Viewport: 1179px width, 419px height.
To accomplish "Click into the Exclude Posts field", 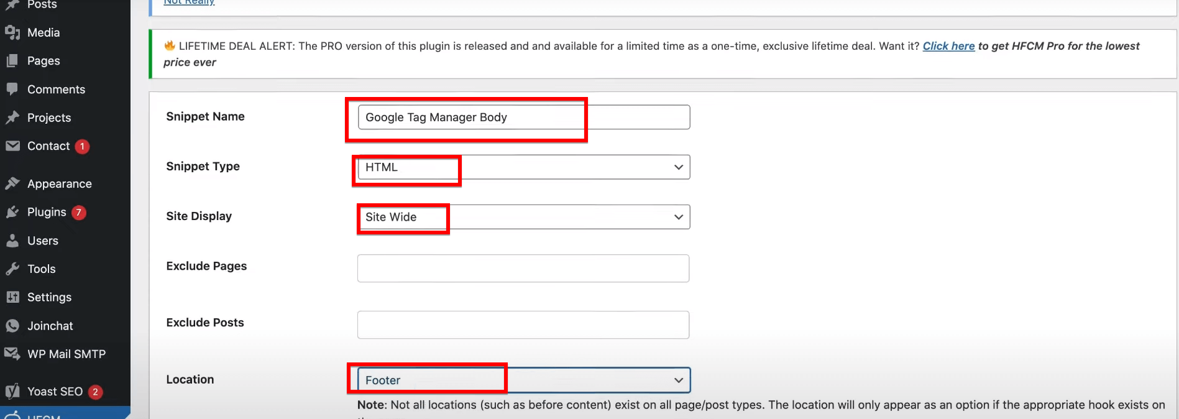I will 523,325.
